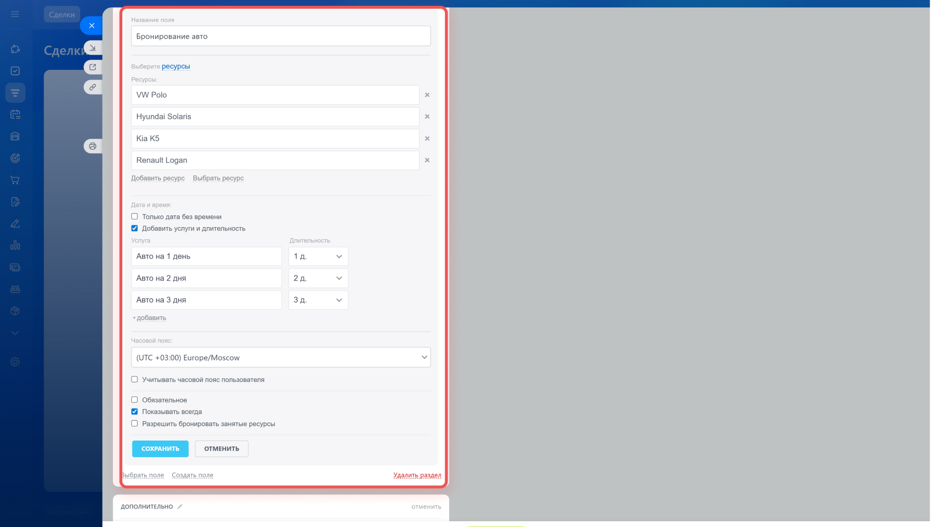This screenshot has width=935, height=527.
Task: Delete the VW Polo resource entry
Action: coord(427,95)
